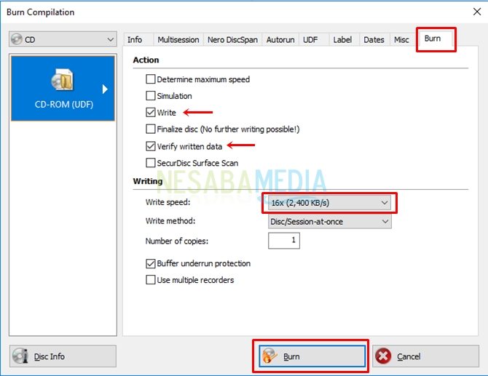Click the flame disc icon on Burn
The width and height of the screenshot is (488, 376).
269,356
